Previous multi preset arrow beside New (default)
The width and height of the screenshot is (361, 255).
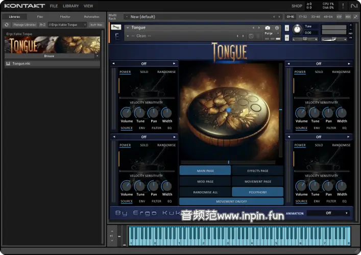274,17
